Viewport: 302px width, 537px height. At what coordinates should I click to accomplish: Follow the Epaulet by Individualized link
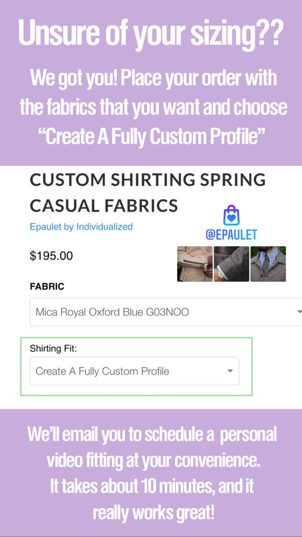click(x=81, y=227)
